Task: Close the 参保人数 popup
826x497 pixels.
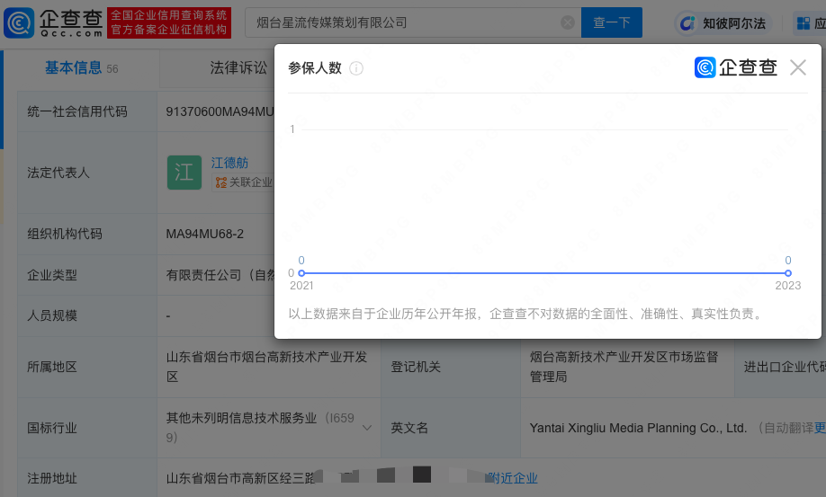Action: coord(797,67)
